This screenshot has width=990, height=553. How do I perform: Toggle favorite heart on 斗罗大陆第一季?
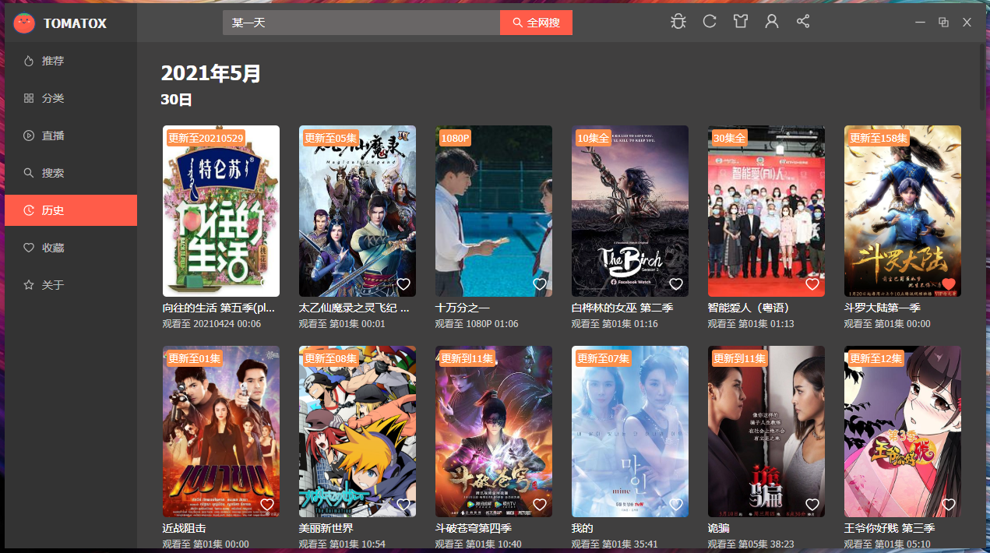[948, 284]
